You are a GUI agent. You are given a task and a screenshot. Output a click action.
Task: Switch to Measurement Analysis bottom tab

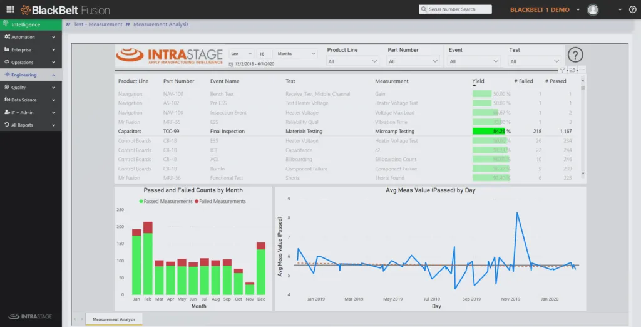click(114, 319)
